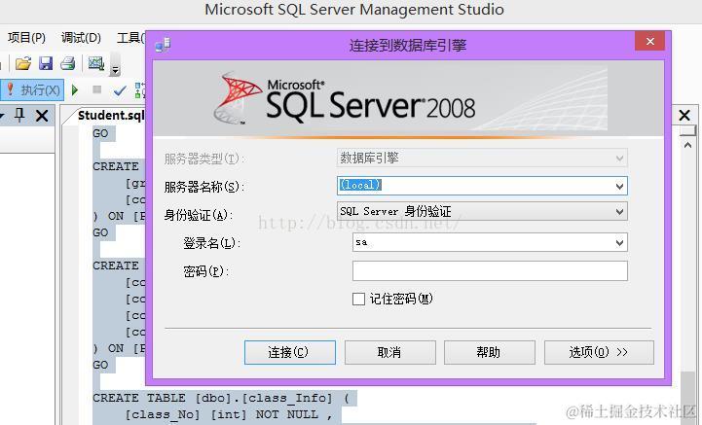Expand the 登录名 dropdown arrow
The width and height of the screenshot is (702, 425).
click(619, 242)
